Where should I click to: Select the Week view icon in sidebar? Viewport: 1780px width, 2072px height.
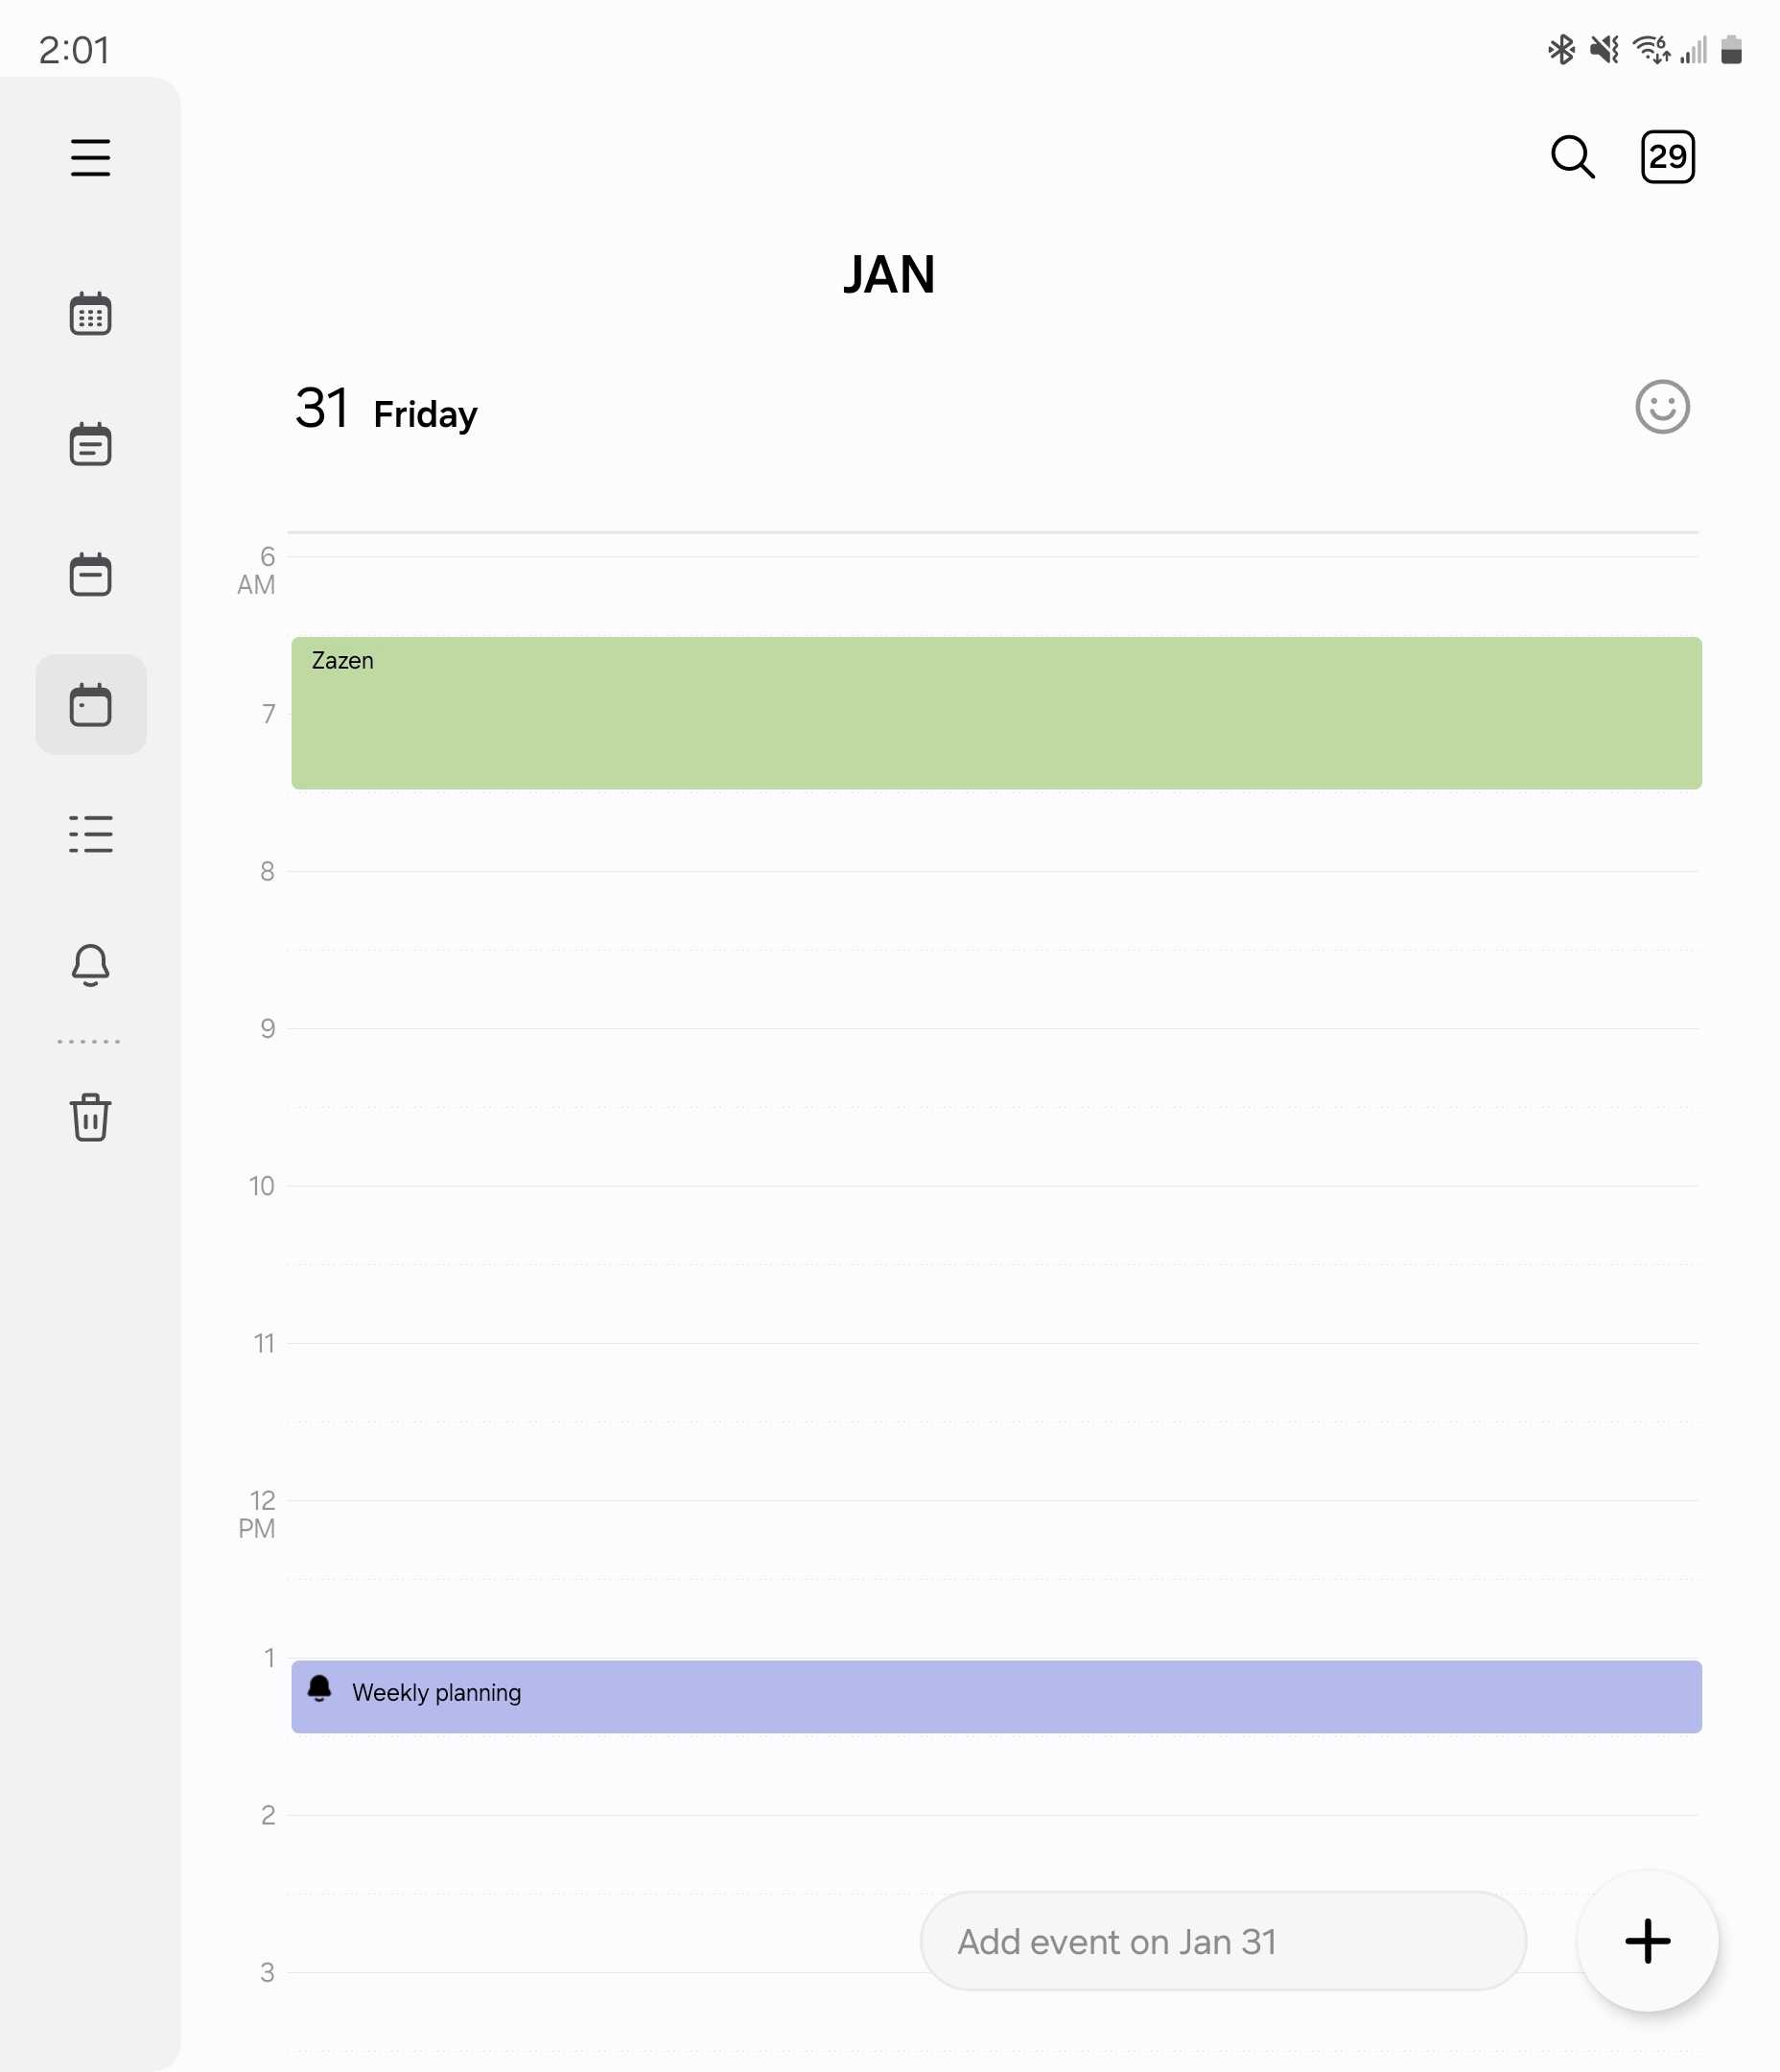coord(90,575)
